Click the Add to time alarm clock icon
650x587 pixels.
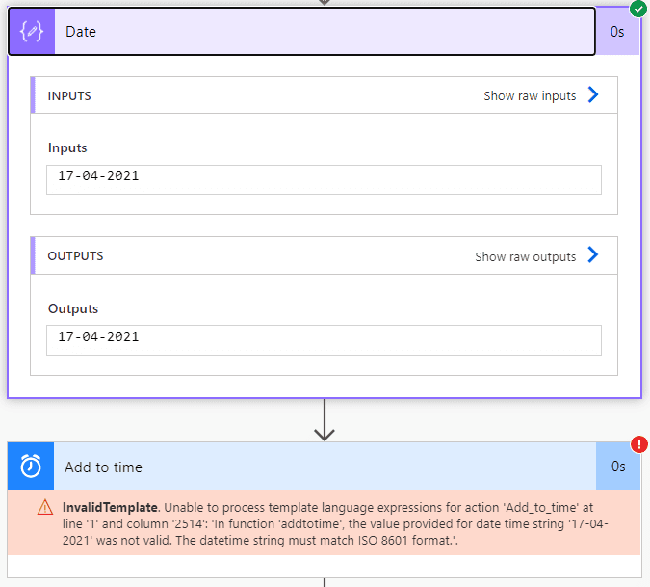tap(31, 467)
